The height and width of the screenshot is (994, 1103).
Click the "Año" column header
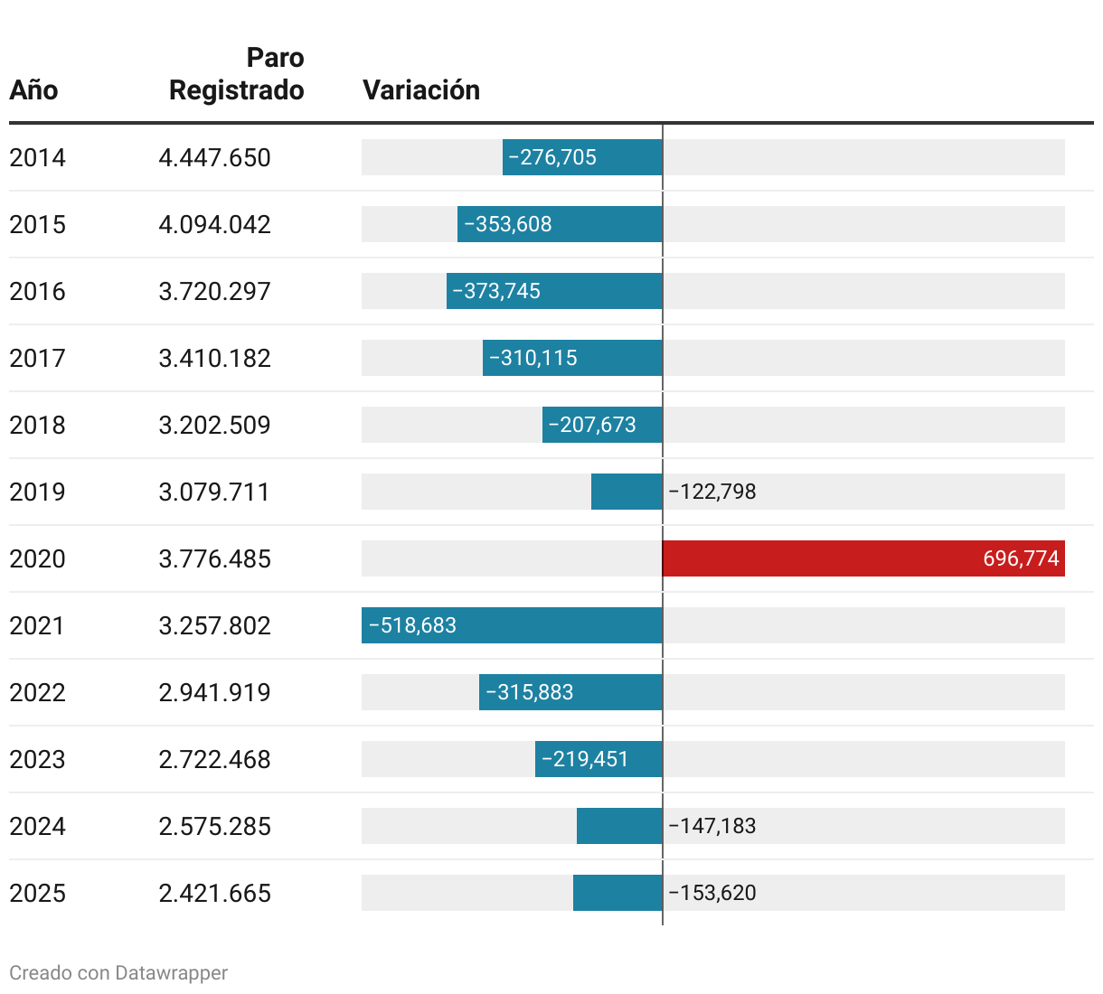tap(33, 90)
